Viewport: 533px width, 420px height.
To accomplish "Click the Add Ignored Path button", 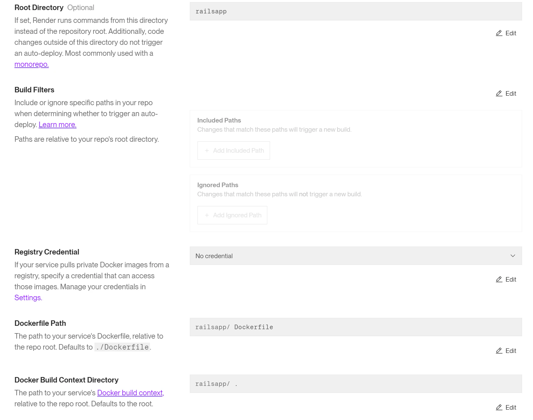I will tap(232, 215).
